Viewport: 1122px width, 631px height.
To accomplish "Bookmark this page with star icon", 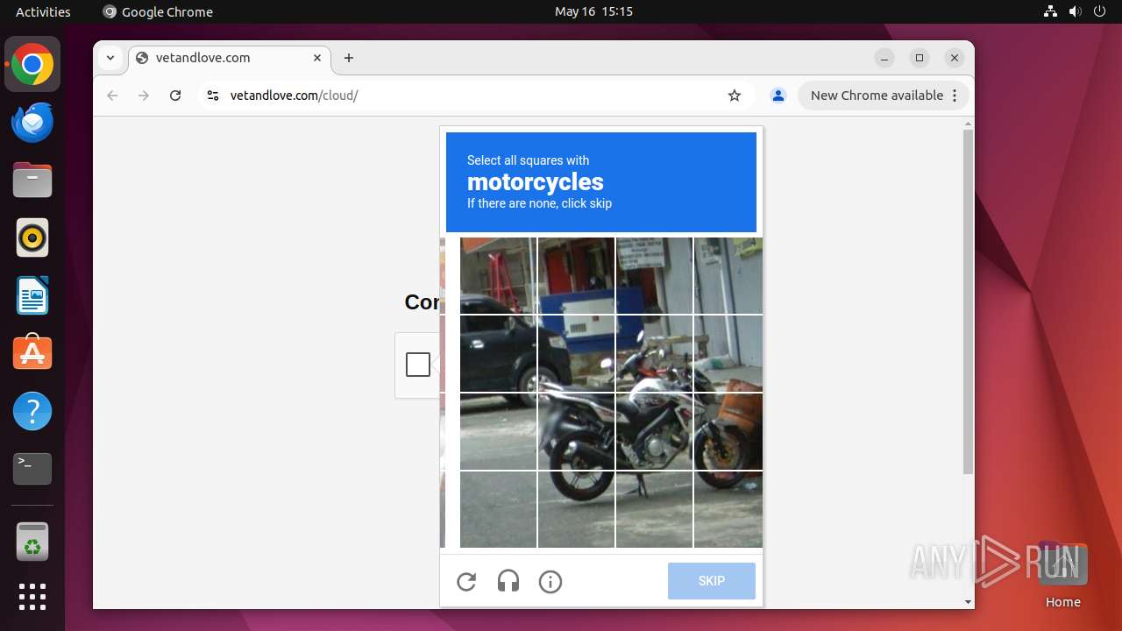I will pos(735,96).
